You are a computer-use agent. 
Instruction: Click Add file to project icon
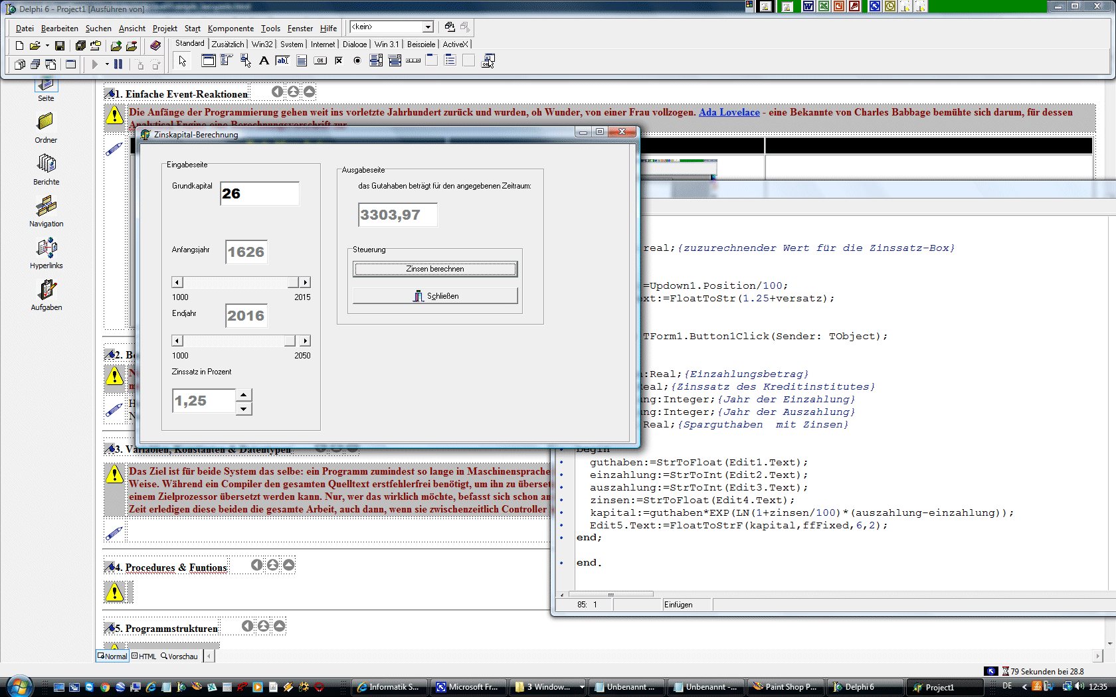pyautogui.click(x=116, y=45)
